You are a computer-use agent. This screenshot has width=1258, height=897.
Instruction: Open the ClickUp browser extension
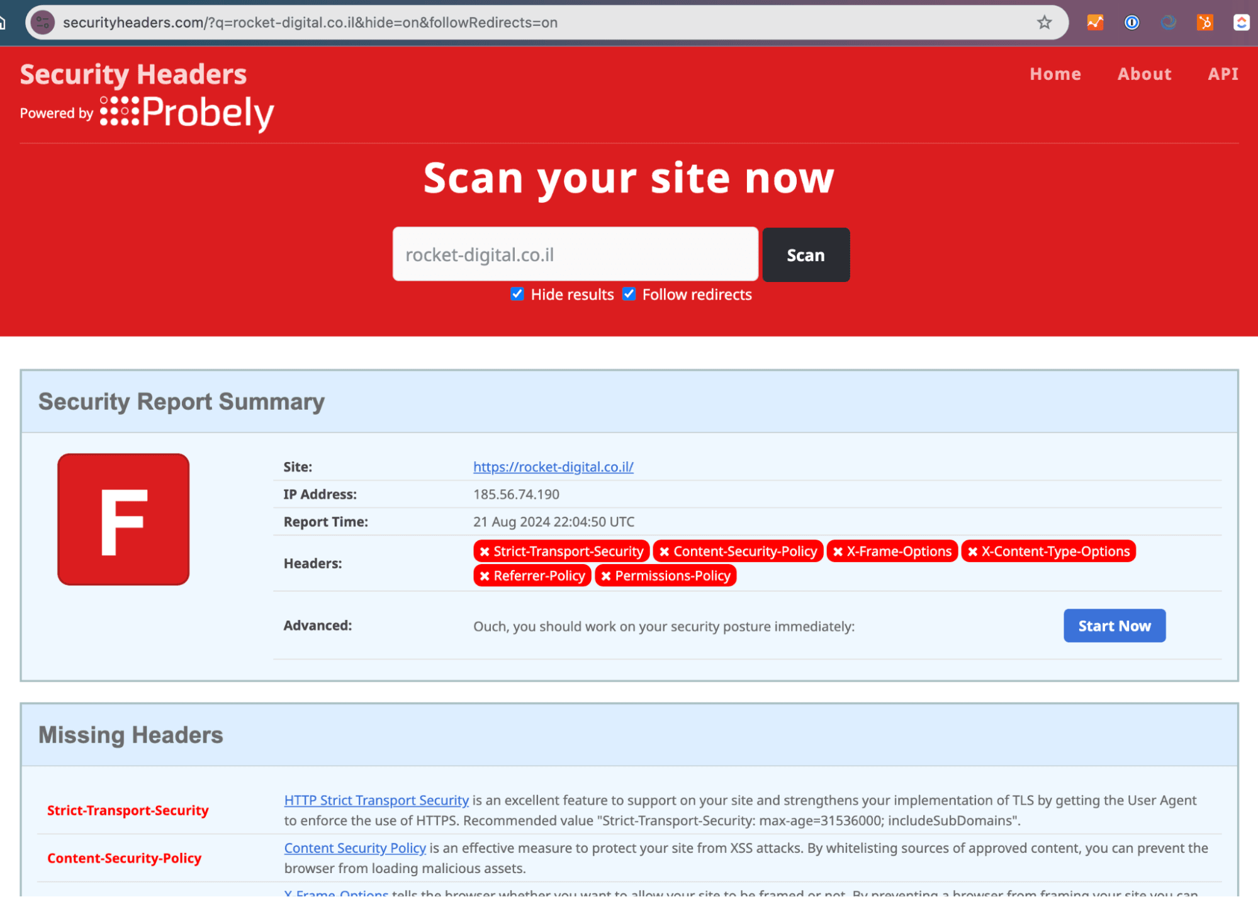tap(1240, 22)
